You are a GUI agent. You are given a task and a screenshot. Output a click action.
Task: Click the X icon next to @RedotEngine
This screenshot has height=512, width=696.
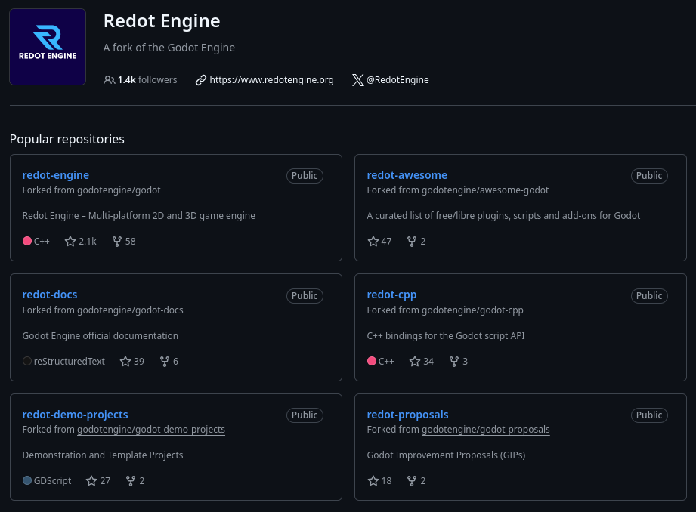(x=357, y=80)
